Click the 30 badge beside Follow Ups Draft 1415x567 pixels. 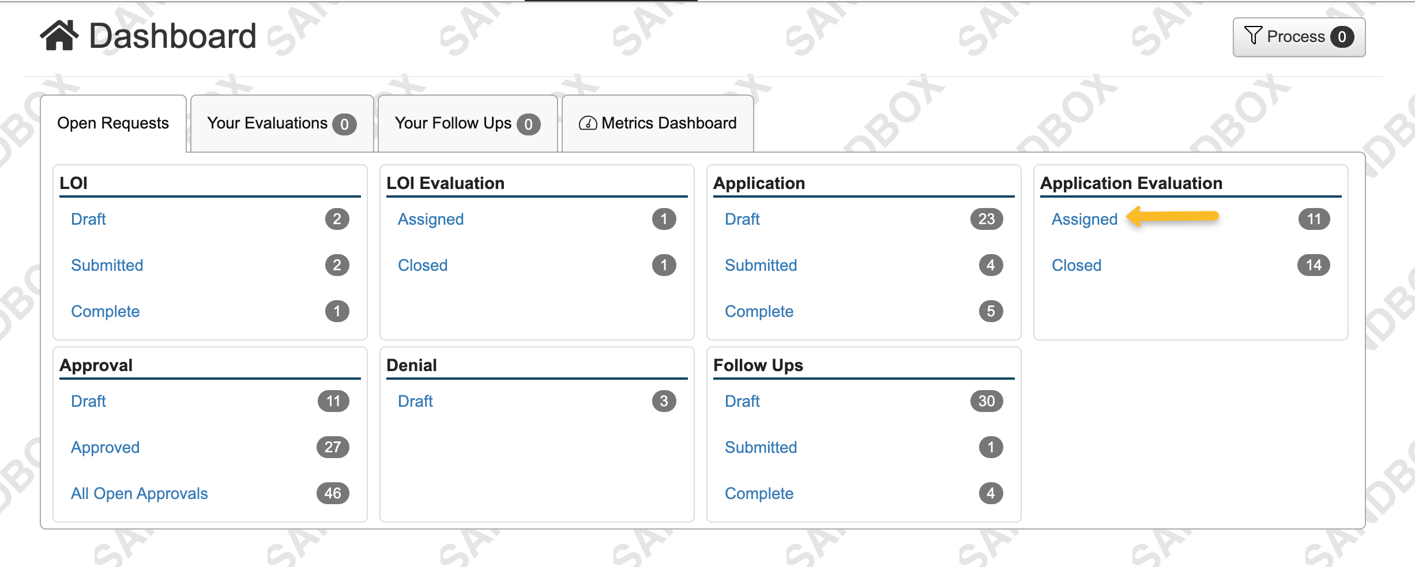click(x=987, y=401)
